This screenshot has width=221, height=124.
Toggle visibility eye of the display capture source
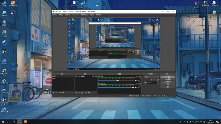93,76
